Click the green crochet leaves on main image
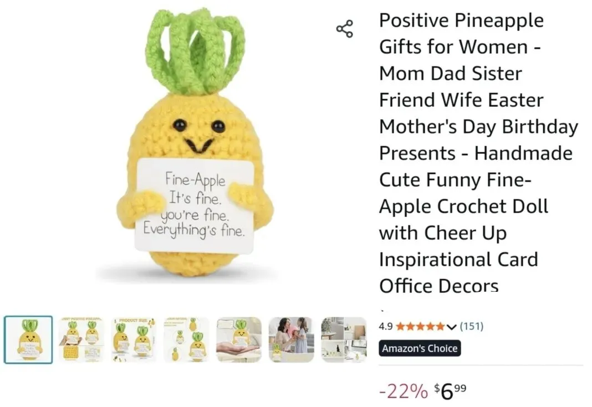The image size is (592, 407). (x=196, y=51)
